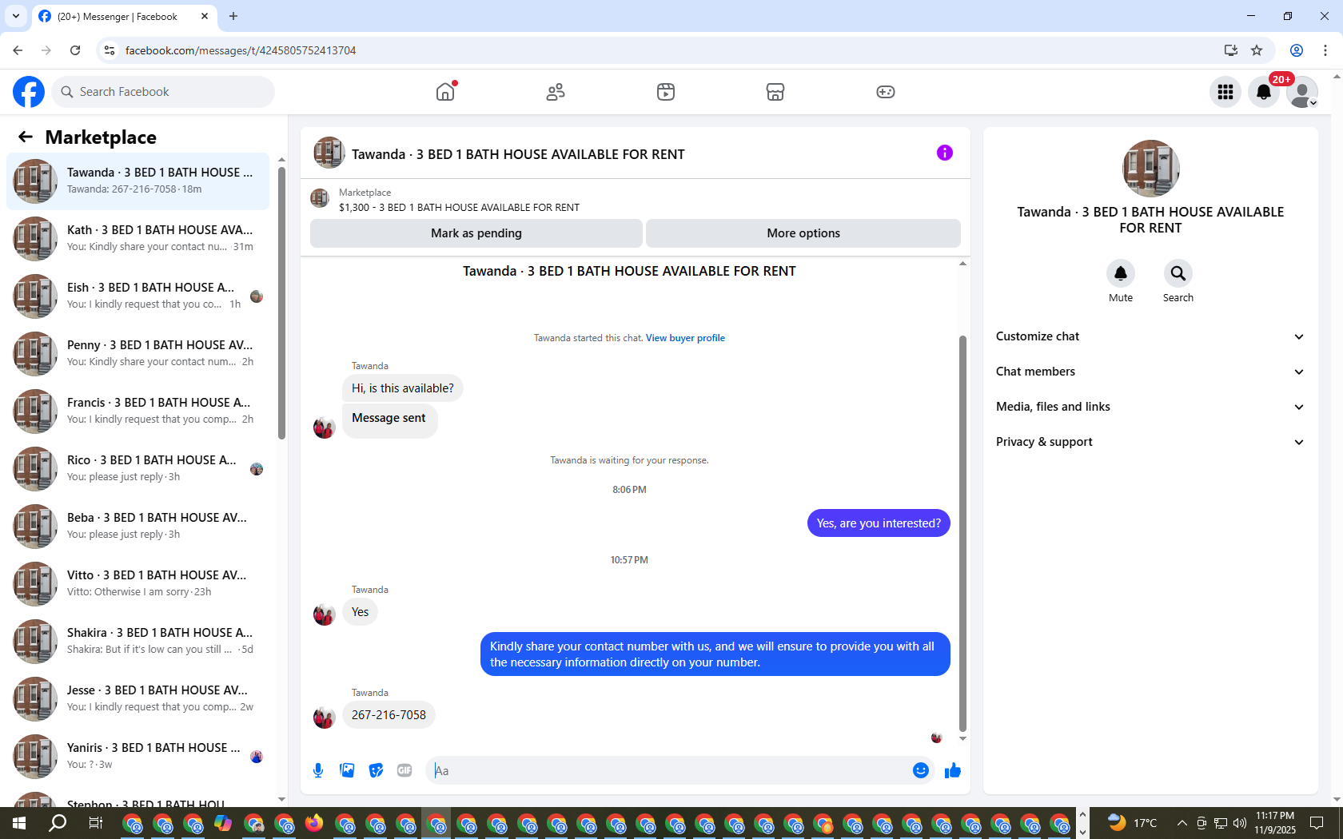This screenshot has width=1343, height=839.
Task: Open the Windows notification center icon
Action: pos(1317,823)
